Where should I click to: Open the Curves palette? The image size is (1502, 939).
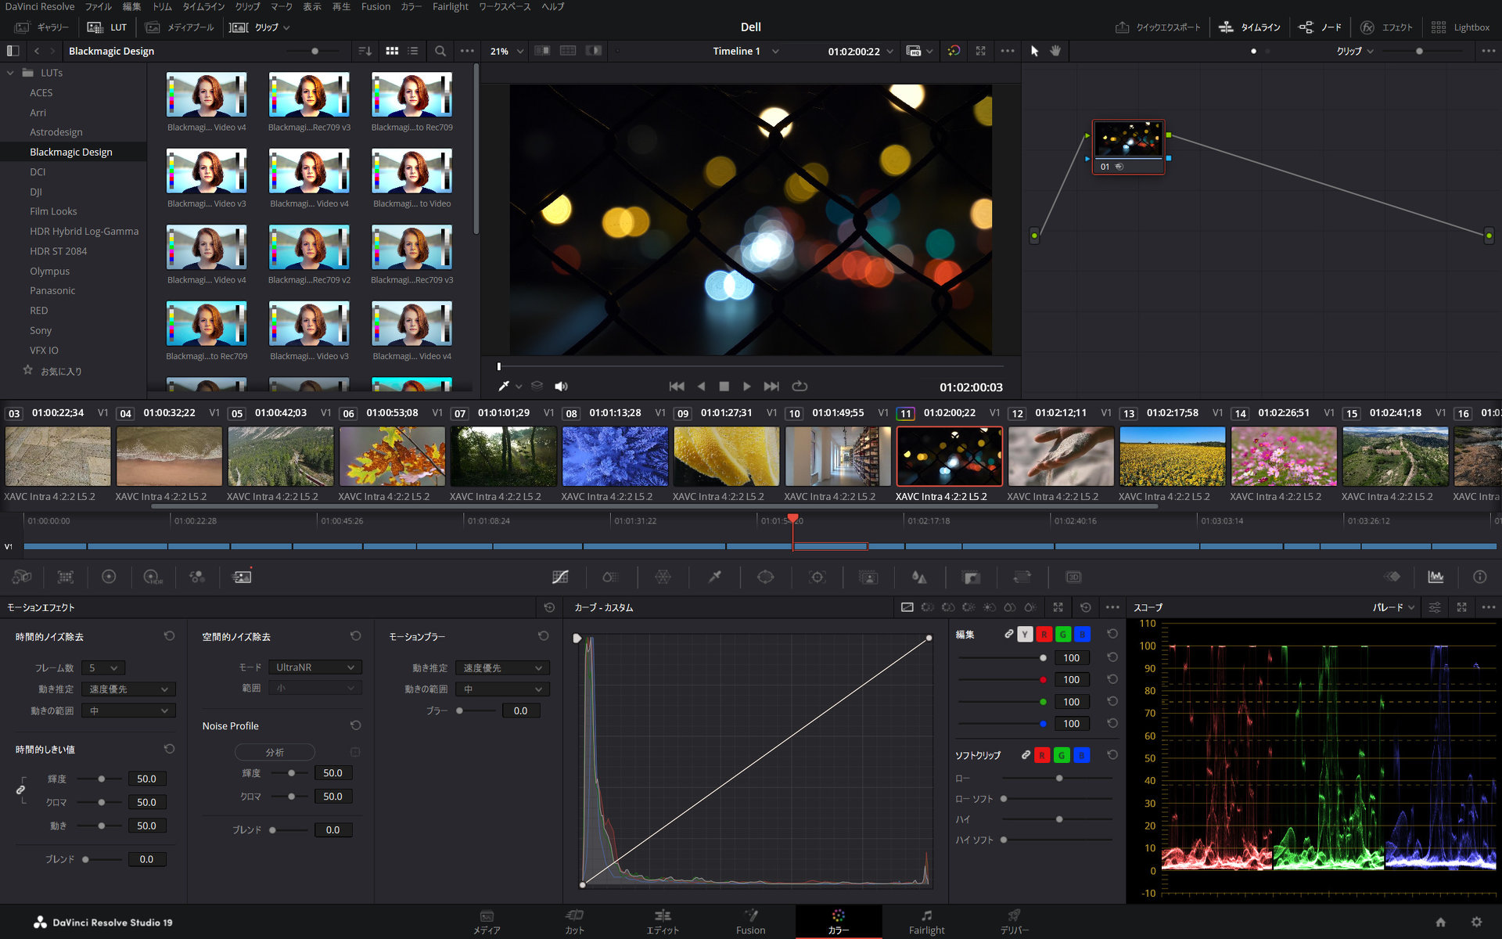pos(560,577)
